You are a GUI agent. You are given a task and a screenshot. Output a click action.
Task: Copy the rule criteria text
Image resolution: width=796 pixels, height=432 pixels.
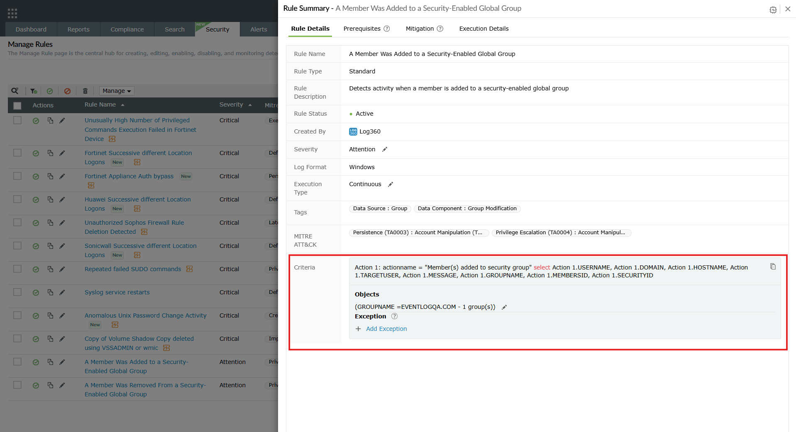[x=773, y=267]
